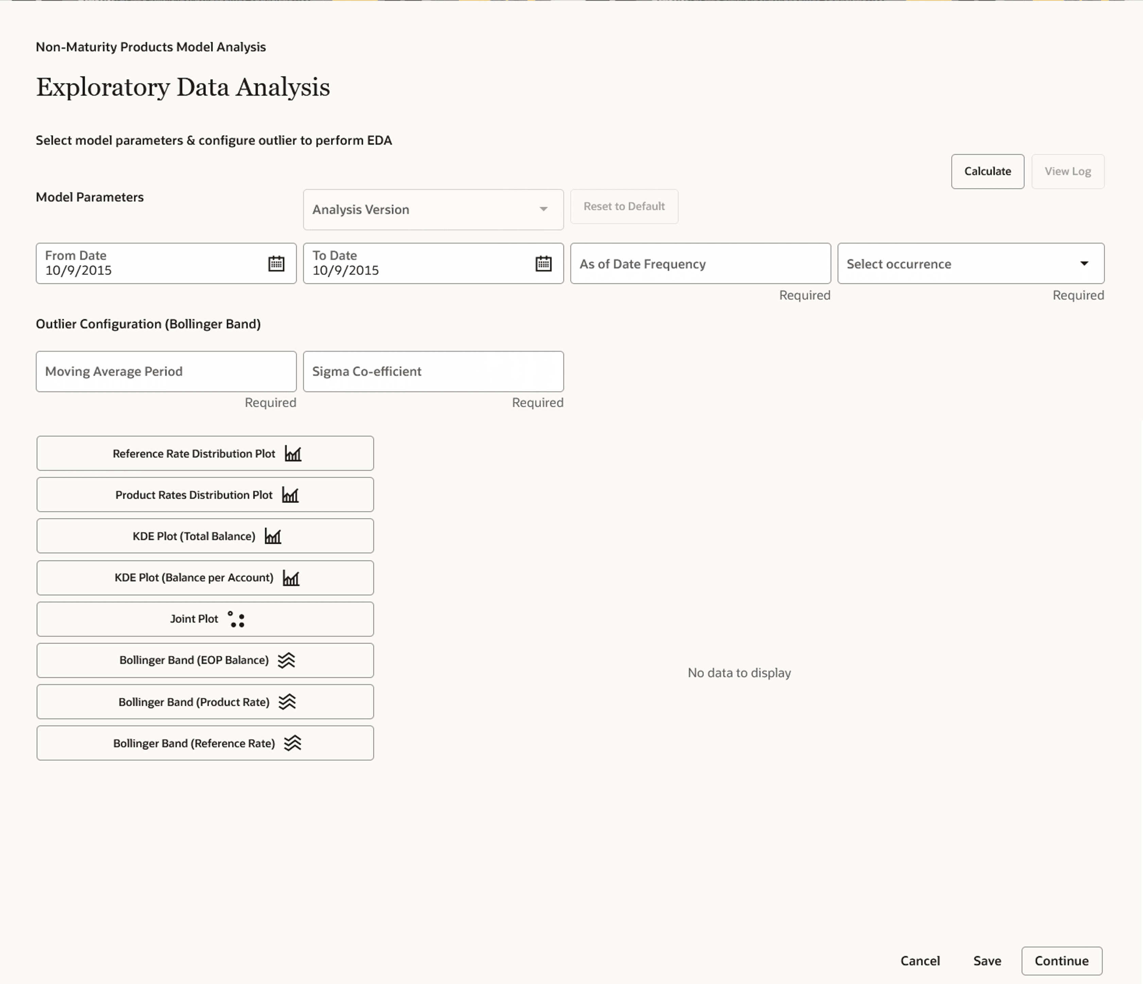Click the Calculate button
Viewport: 1143px width, 984px height.
[987, 172]
